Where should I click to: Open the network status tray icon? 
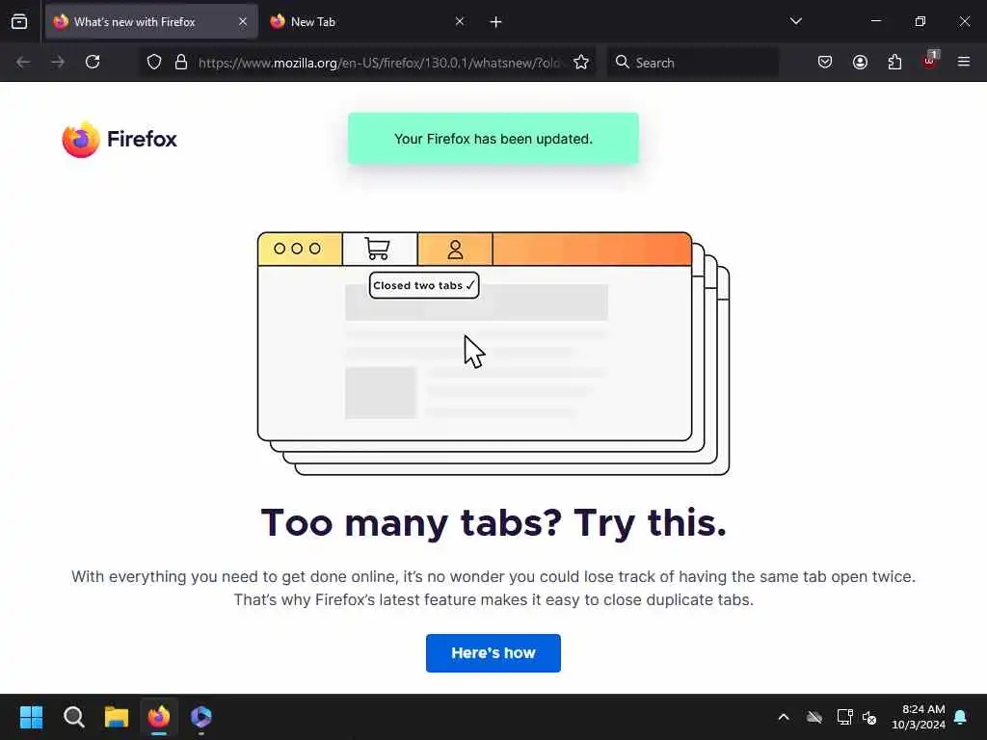[844, 717]
